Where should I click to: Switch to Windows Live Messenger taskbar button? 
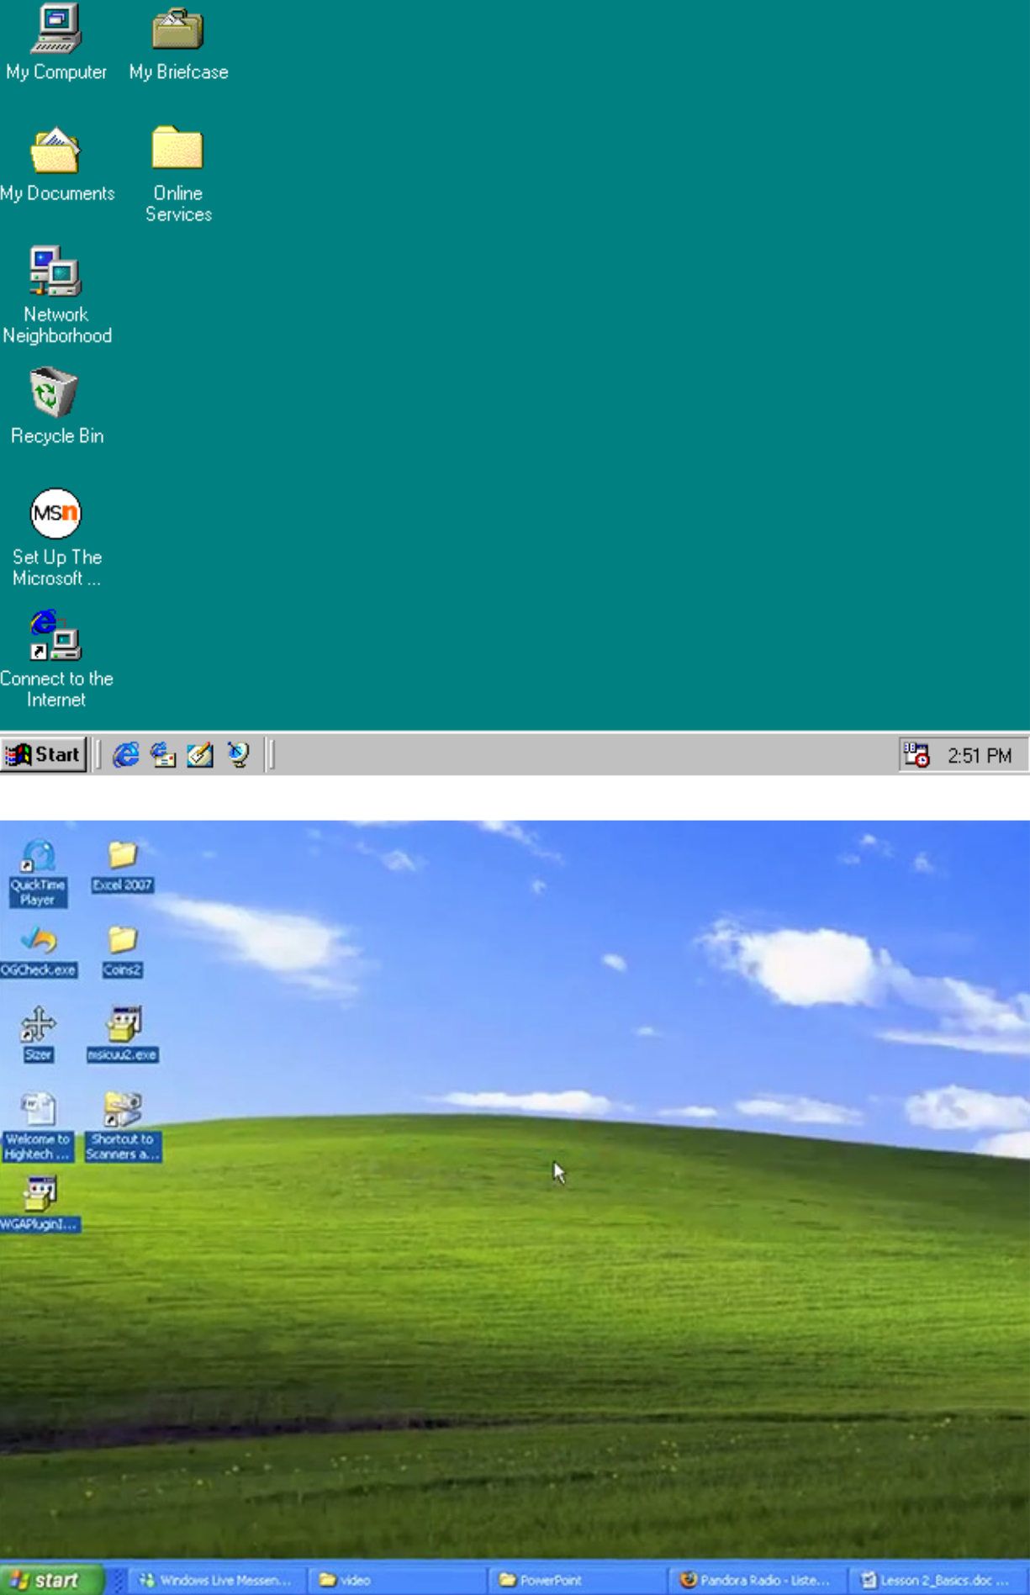point(217,1581)
